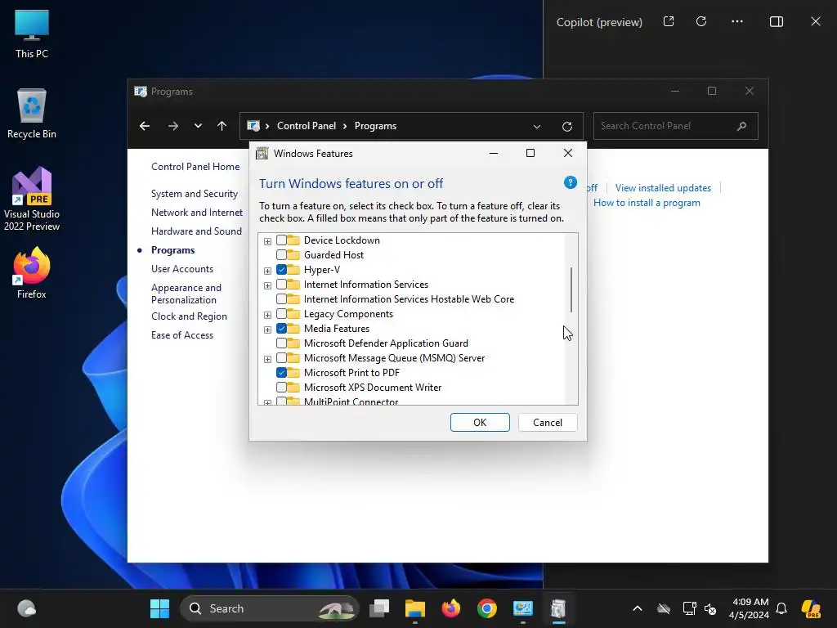
Task: Refresh the Copilot panel
Action: pyautogui.click(x=701, y=21)
